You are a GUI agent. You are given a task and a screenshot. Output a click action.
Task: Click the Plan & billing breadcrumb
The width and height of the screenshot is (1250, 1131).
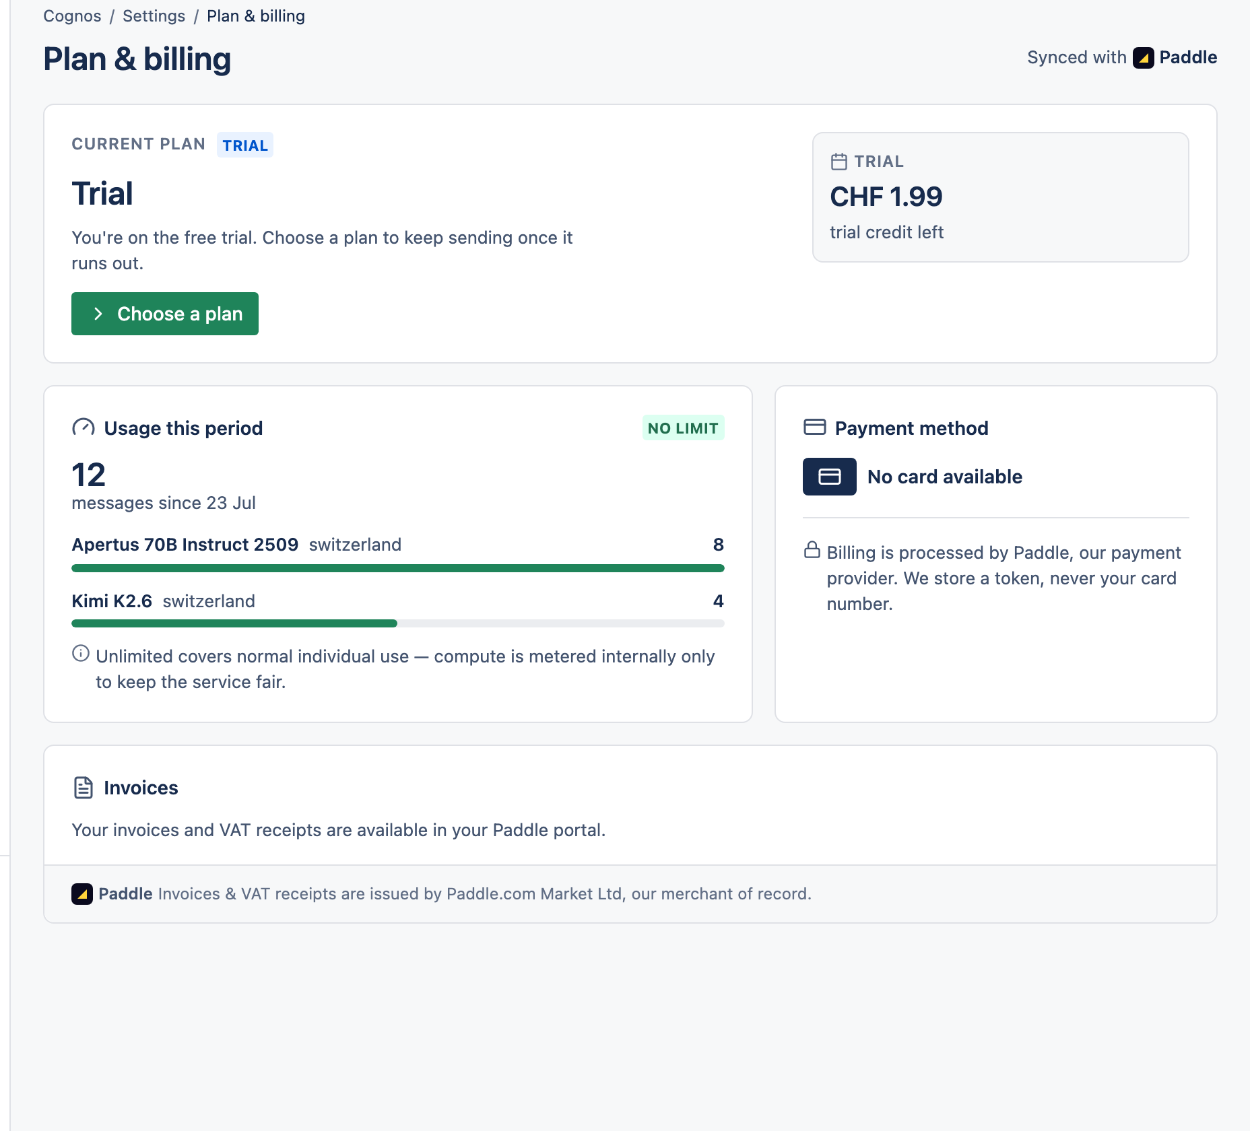tap(256, 15)
